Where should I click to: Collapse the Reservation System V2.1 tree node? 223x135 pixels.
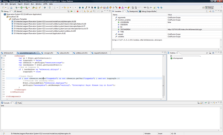pyautogui.click(x=2, y=14)
